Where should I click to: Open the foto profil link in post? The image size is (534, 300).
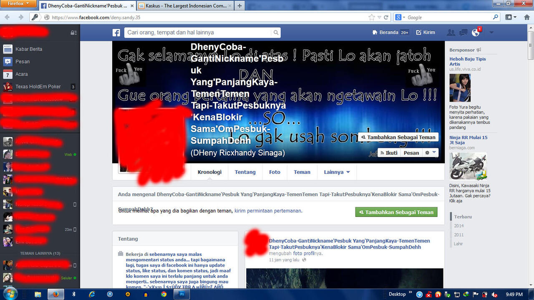coord(303,253)
